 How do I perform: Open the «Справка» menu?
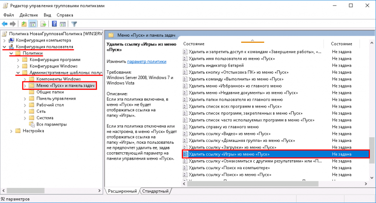point(65,15)
